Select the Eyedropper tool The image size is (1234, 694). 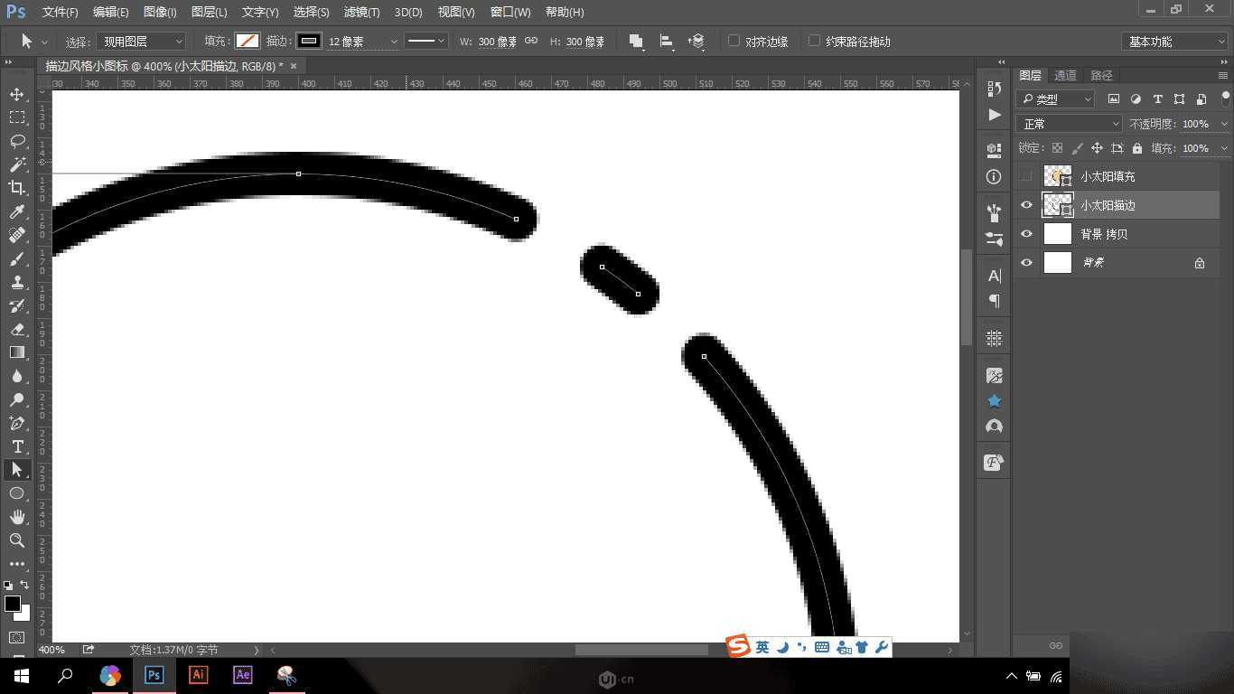pos(18,211)
